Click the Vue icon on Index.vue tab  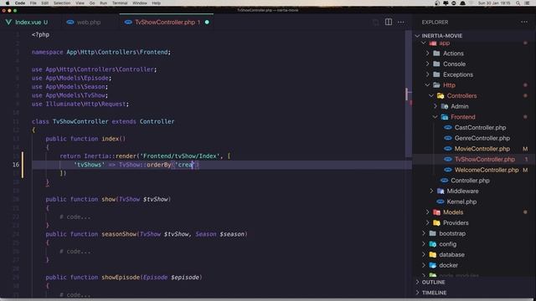(8, 23)
